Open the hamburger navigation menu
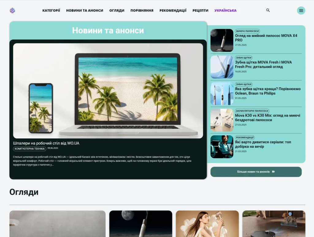Image resolution: width=314 pixels, height=237 pixels. (301, 10)
